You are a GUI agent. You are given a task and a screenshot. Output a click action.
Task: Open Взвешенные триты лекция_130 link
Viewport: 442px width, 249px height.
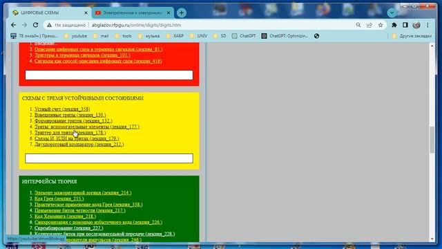pyautogui.click(x=70, y=115)
